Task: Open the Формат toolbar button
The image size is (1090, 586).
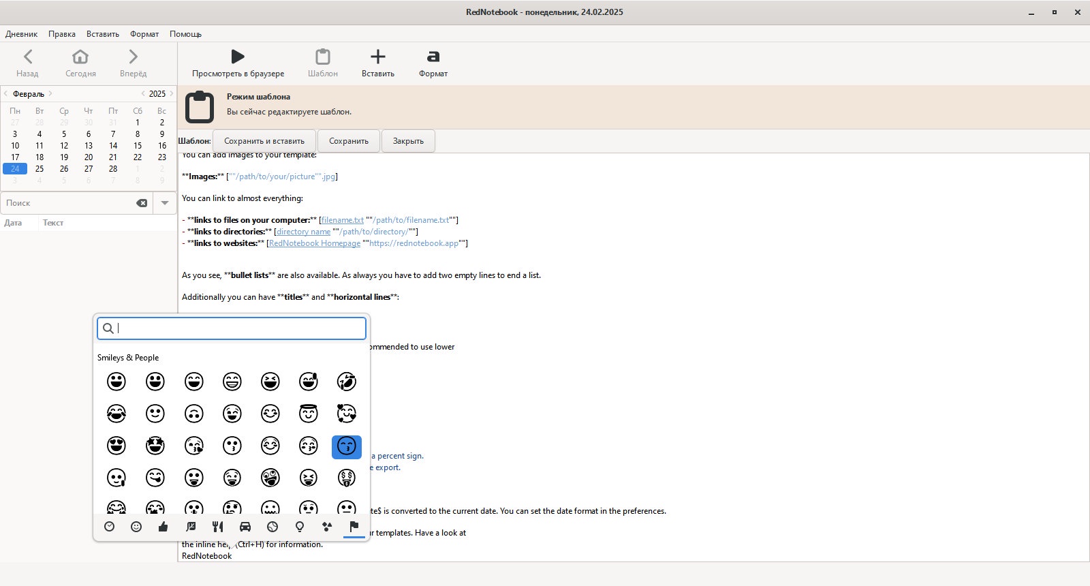Action: 433,63
